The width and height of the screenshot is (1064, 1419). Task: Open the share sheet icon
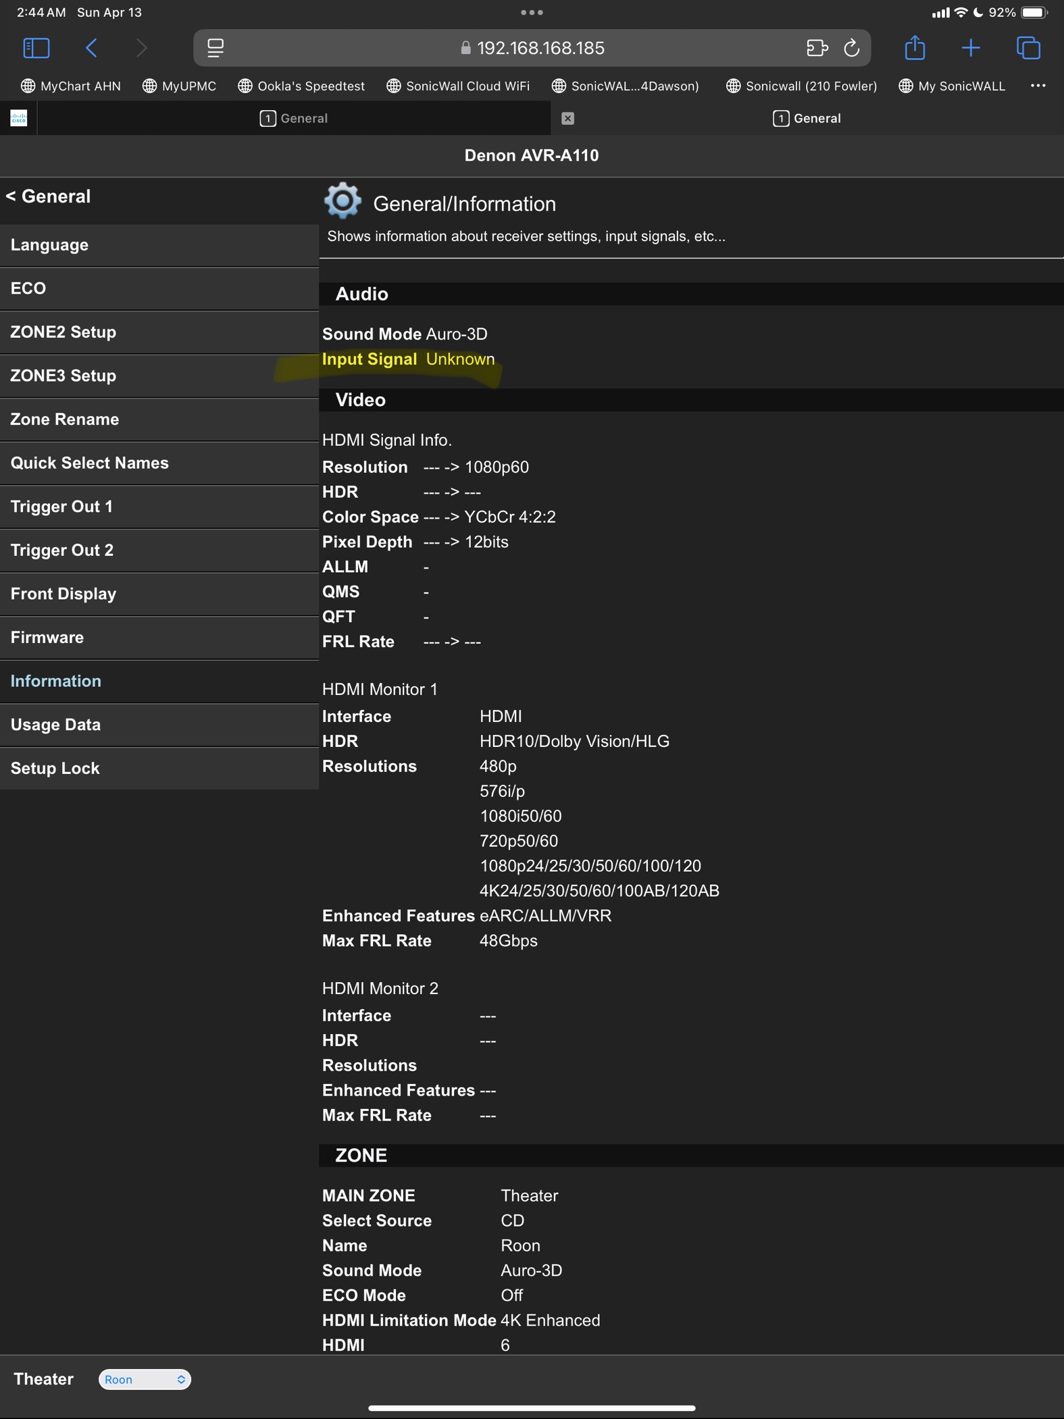tap(915, 47)
